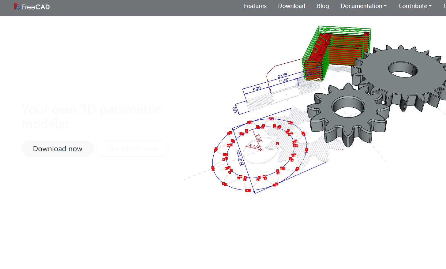Screen dimensions: 446x269
Task: Click the 29.59 mm sketch dimension
Action: (240, 158)
